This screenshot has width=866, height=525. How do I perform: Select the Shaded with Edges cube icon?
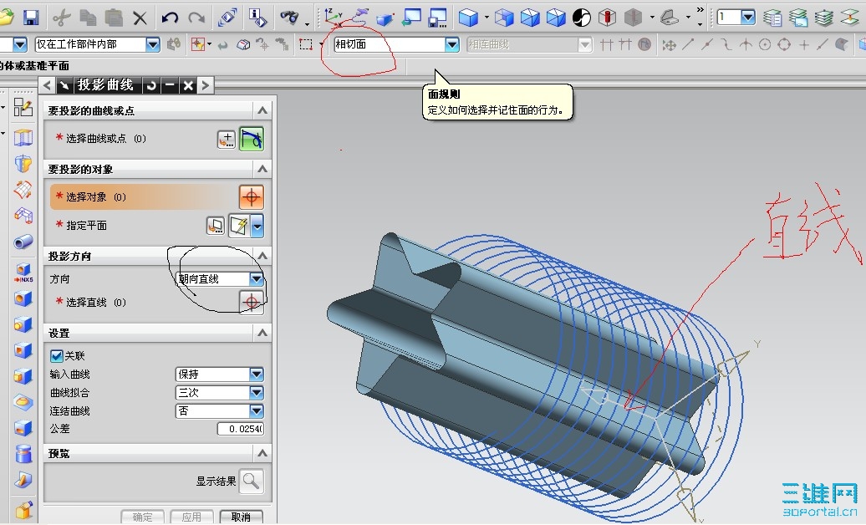point(468,18)
